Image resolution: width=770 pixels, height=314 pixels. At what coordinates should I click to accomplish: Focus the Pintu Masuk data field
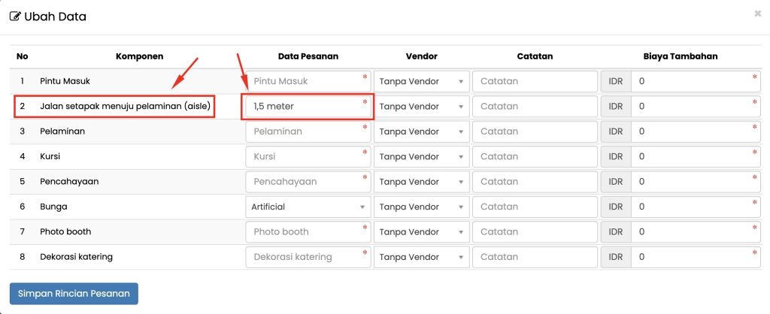308,81
